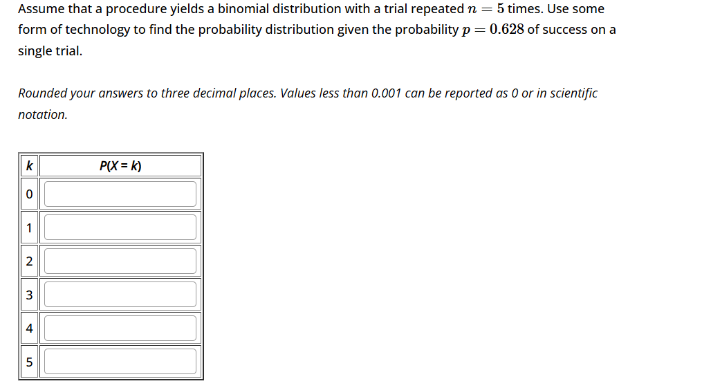The width and height of the screenshot is (702, 388).
Task: Click the input box in row 4
Action: click(120, 329)
